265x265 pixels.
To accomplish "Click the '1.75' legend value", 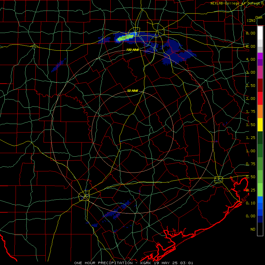I will 251,112.
